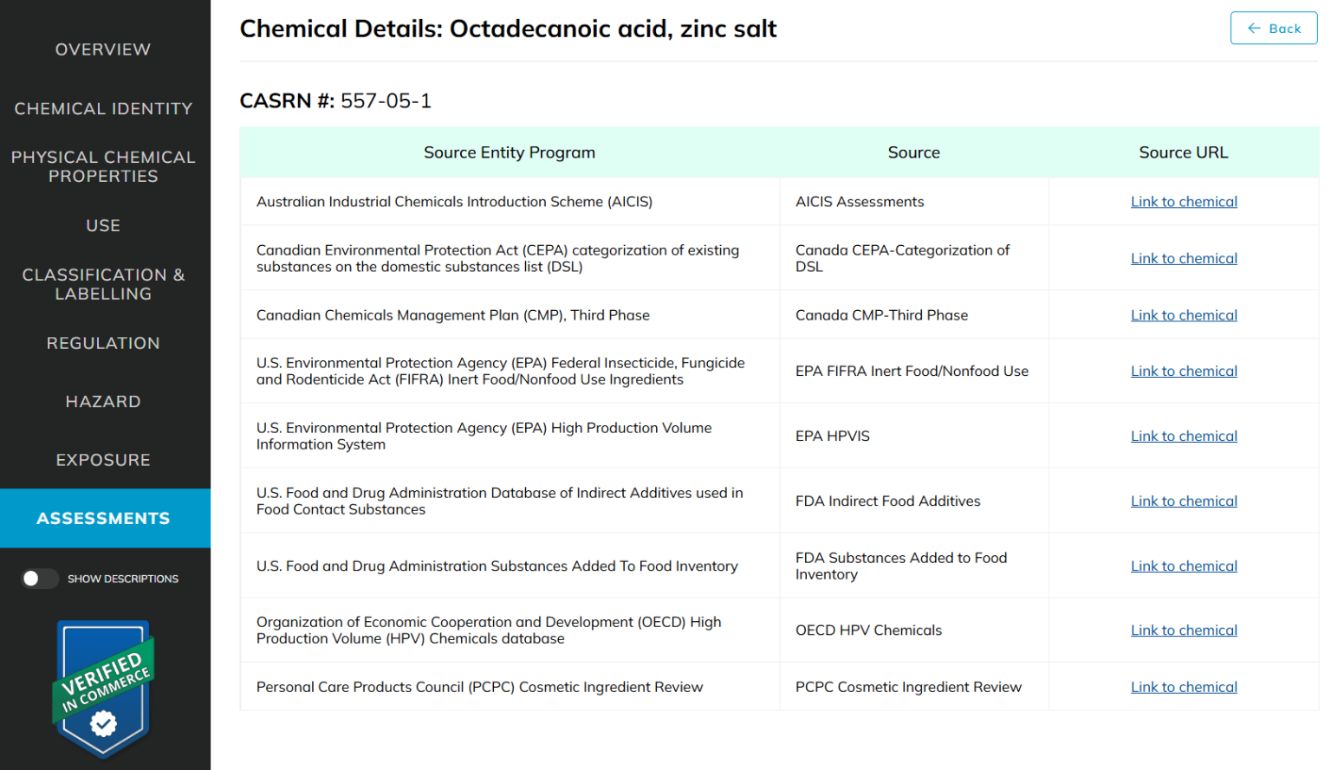
Task: Follow the Canada CEPA-Categorization of DSL link
Action: tap(1184, 257)
